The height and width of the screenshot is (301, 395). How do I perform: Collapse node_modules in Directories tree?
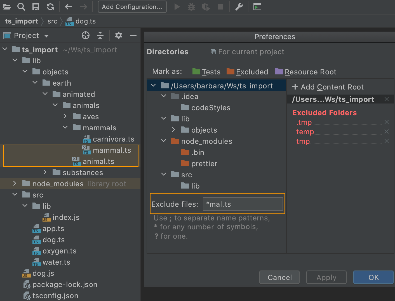click(x=164, y=141)
